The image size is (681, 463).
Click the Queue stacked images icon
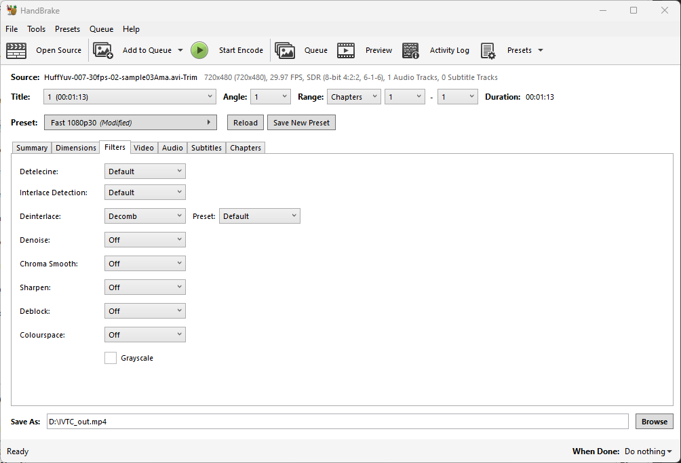[285, 50]
